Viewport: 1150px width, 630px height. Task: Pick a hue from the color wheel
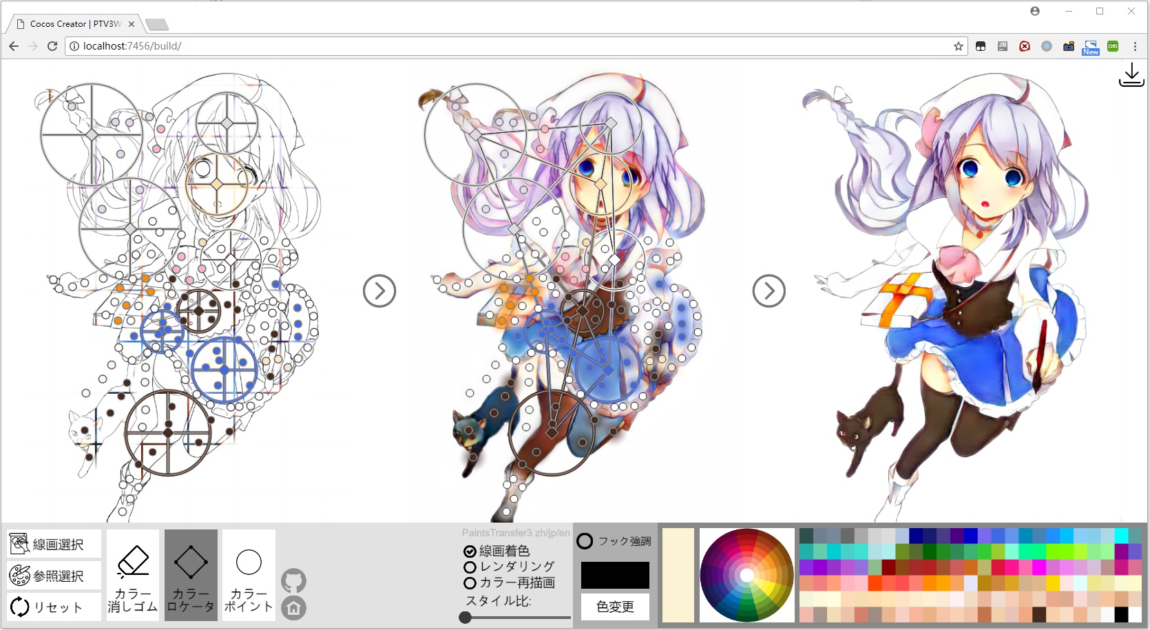[x=747, y=575]
